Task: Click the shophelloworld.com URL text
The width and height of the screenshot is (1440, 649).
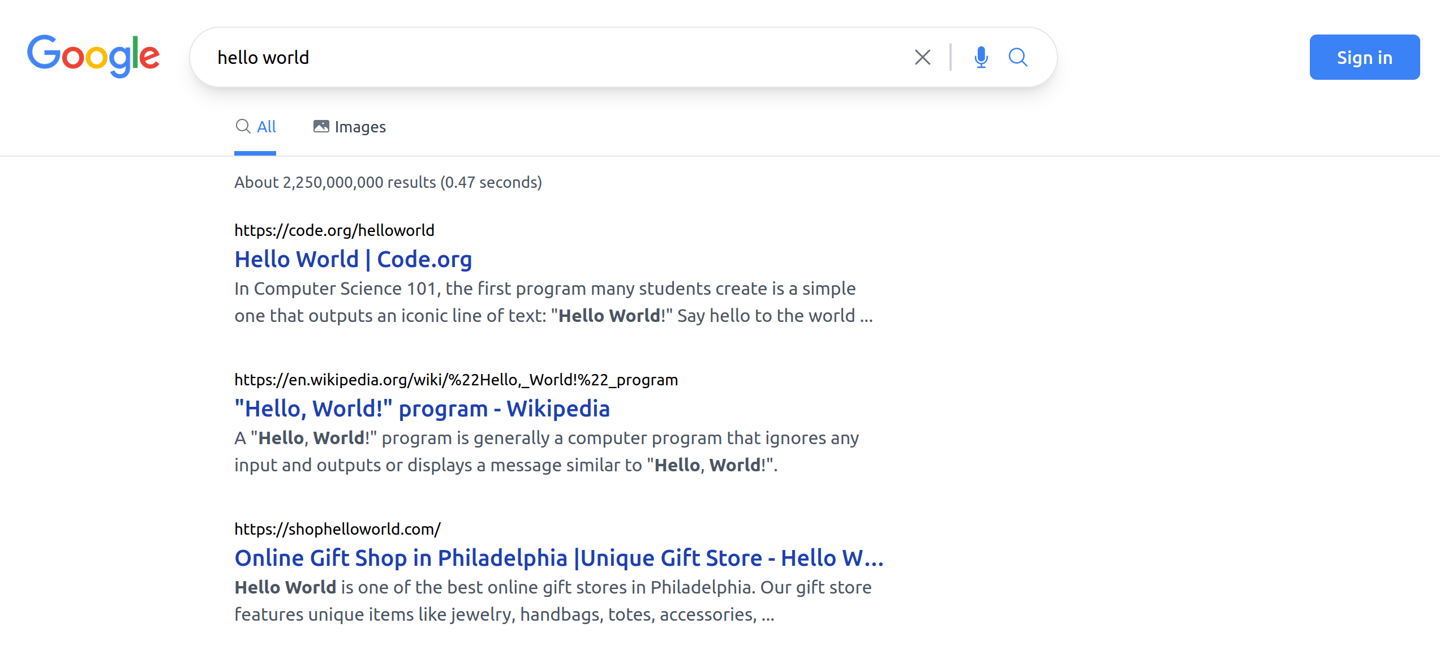Action: (x=337, y=529)
